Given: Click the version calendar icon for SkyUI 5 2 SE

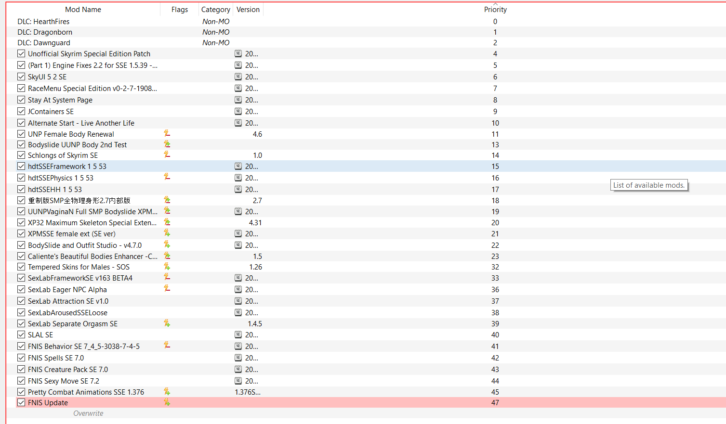Looking at the screenshot, I should pos(238,77).
